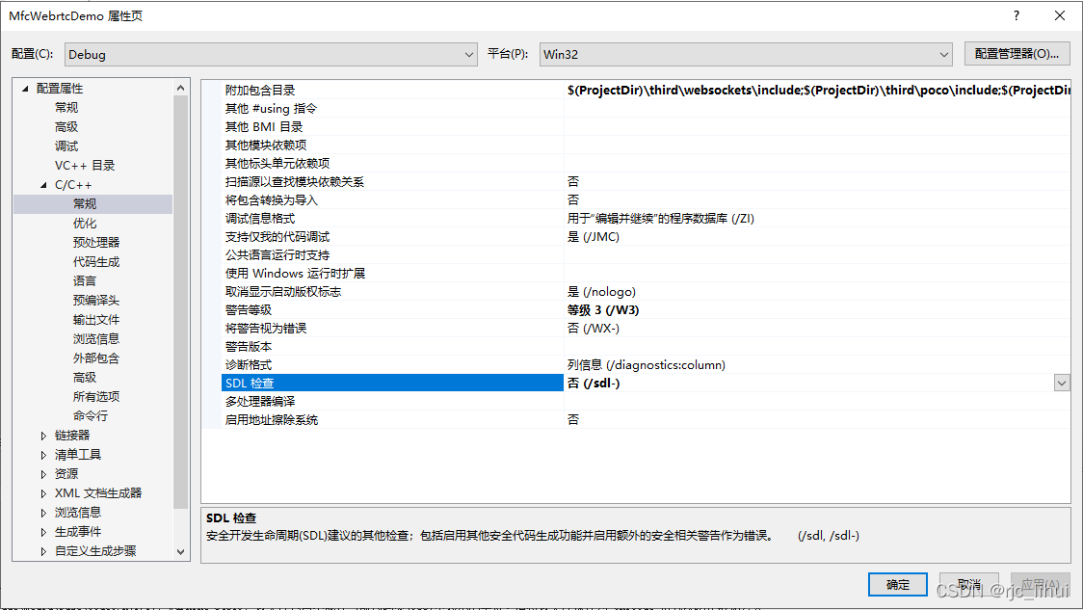Expand the 清单工具 tree node
This screenshot has width=1083, height=610.
point(42,454)
